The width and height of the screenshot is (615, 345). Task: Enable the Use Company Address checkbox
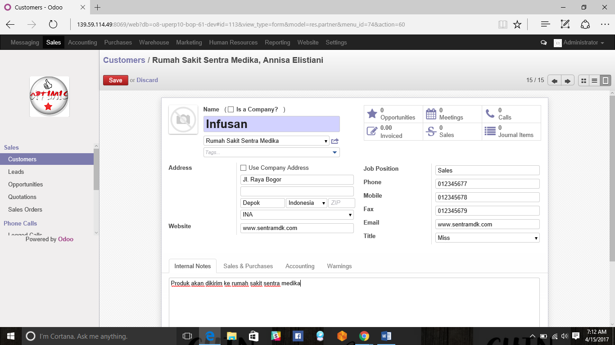[244, 168]
